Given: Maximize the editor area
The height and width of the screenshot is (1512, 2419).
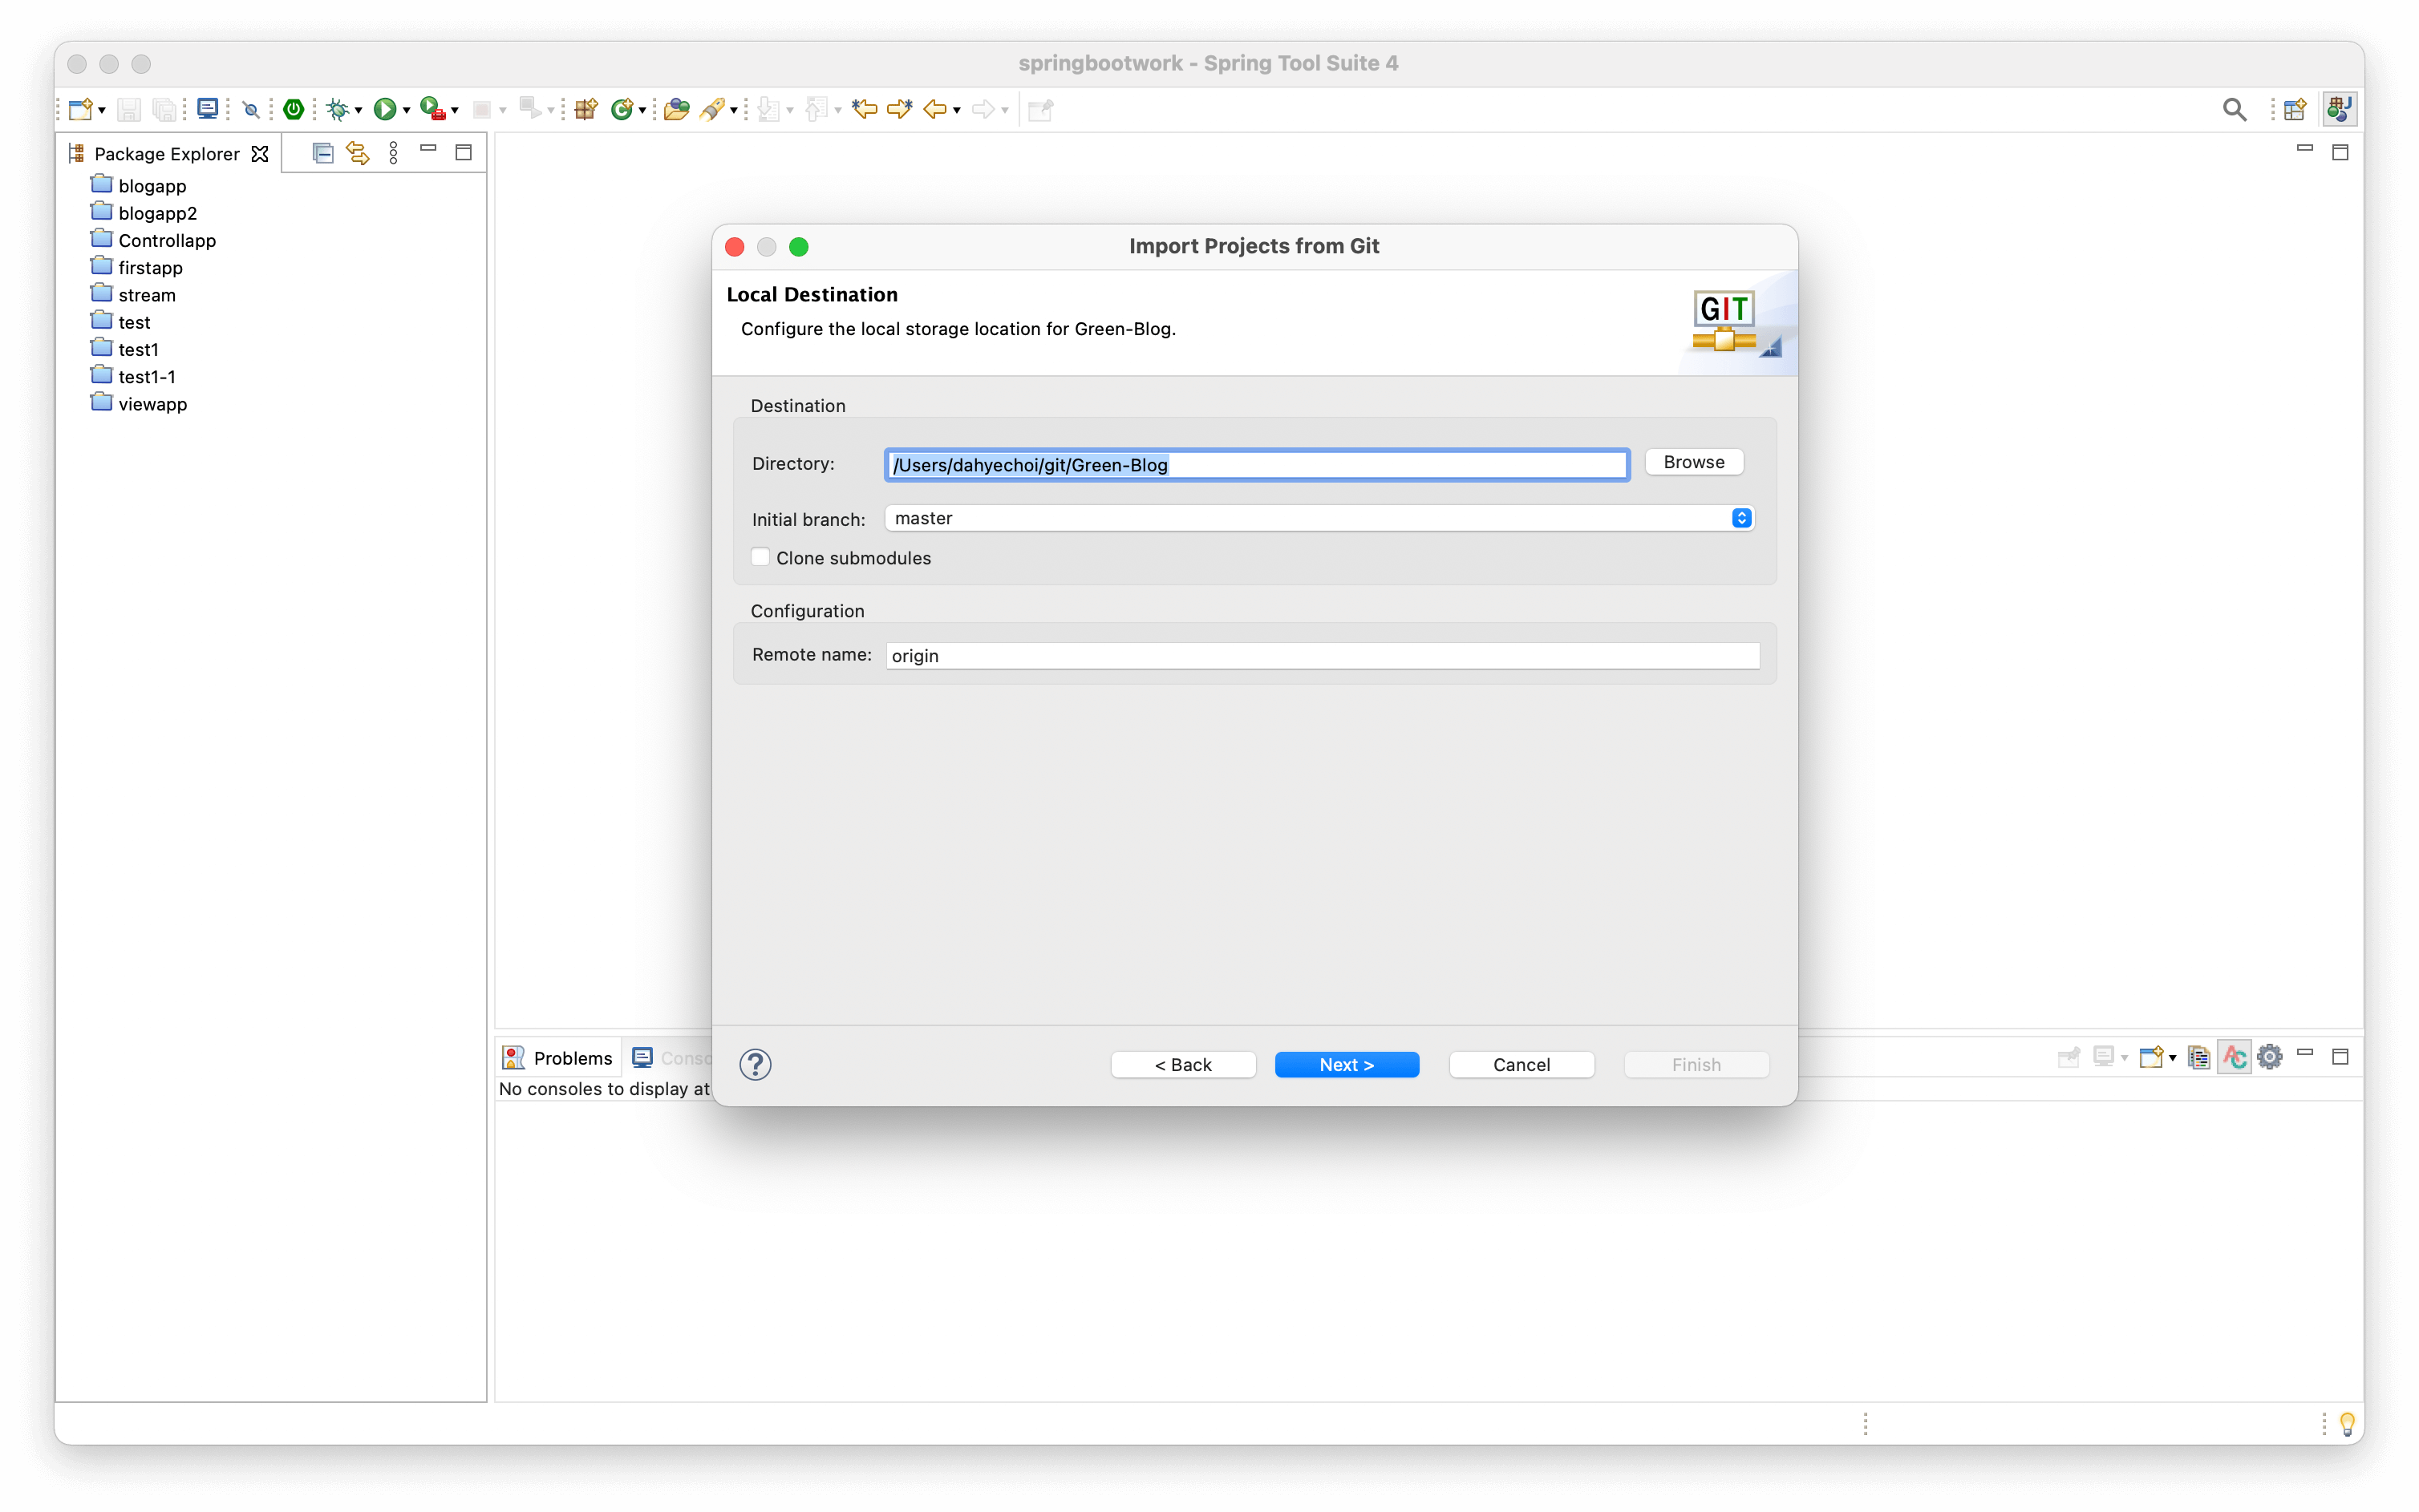Looking at the screenshot, I should pyautogui.click(x=2340, y=153).
